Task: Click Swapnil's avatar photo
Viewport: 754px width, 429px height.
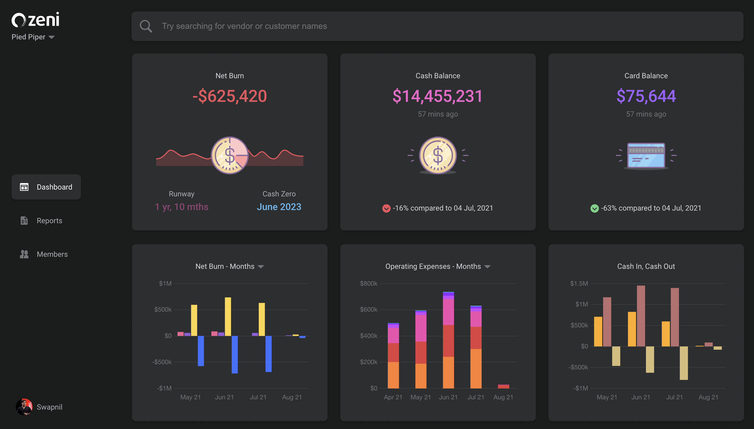Action: pyautogui.click(x=24, y=407)
